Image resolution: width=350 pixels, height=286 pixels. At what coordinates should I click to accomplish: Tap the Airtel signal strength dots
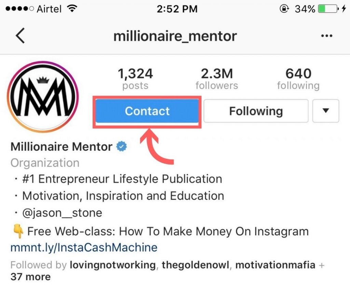coord(19,9)
